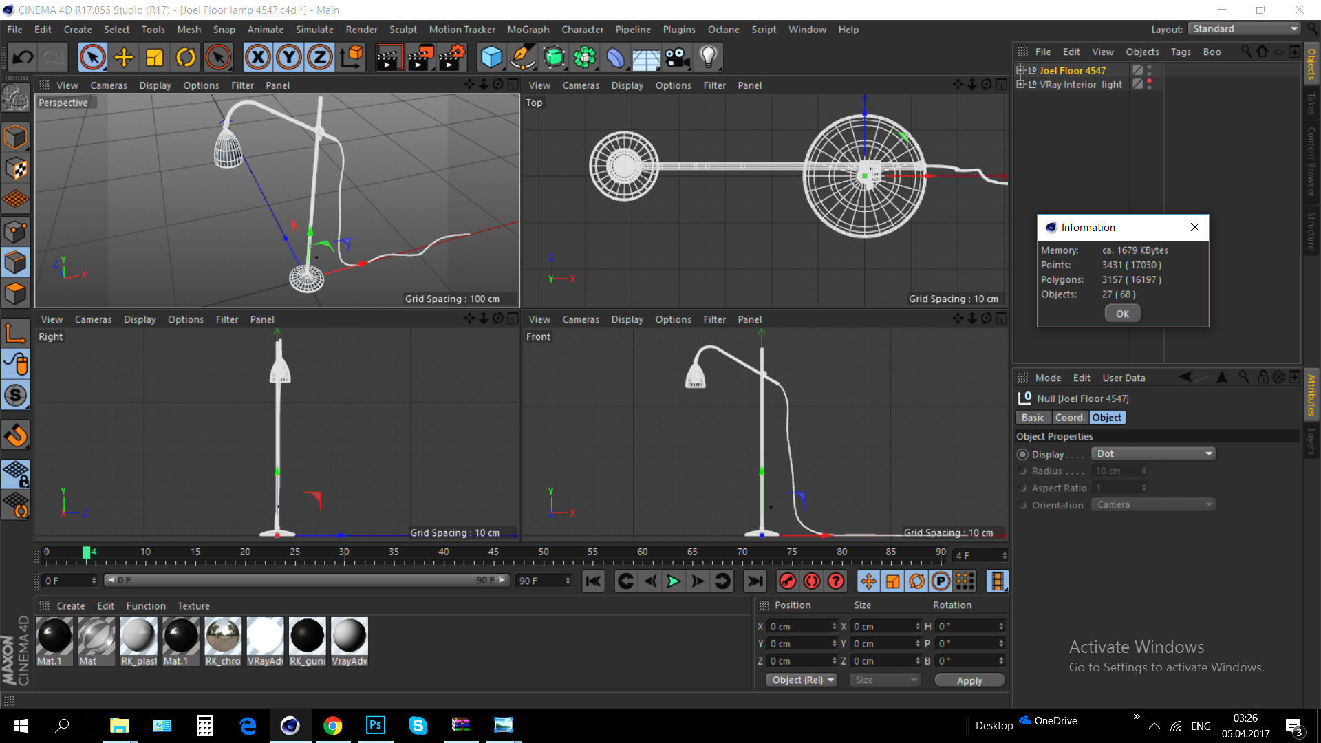Go to start of animation
The image size is (1321, 743).
click(x=593, y=581)
